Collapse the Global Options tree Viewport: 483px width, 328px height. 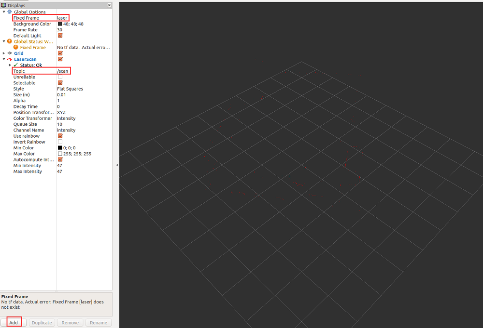[x=4, y=12]
